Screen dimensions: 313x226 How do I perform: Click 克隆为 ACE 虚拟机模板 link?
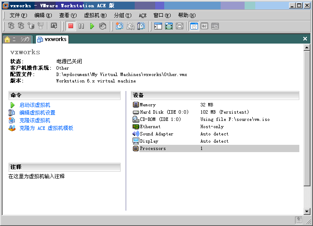pos(46,128)
